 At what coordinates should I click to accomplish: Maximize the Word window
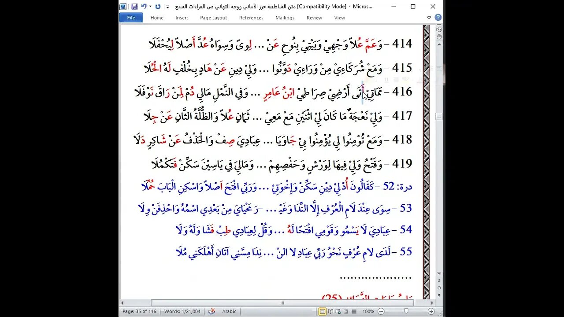click(413, 7)
